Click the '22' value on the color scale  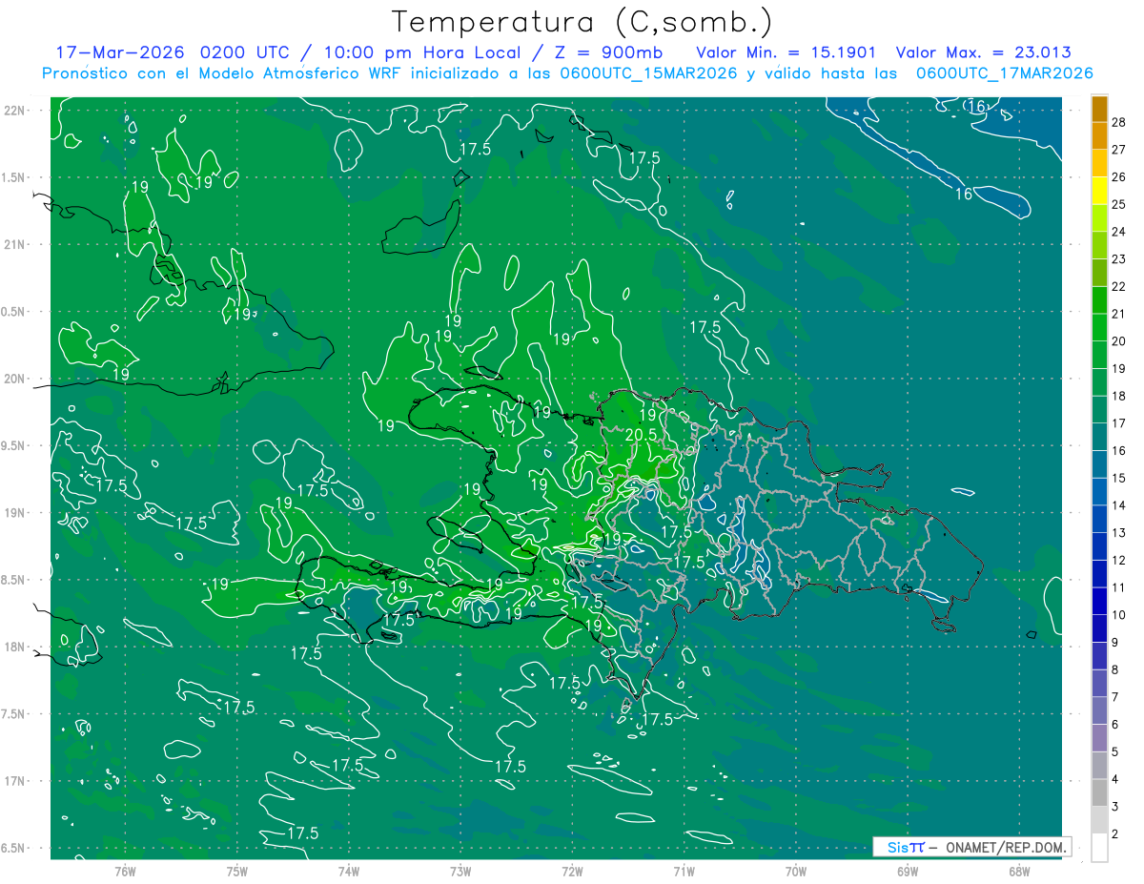[x=1119, y=287]
